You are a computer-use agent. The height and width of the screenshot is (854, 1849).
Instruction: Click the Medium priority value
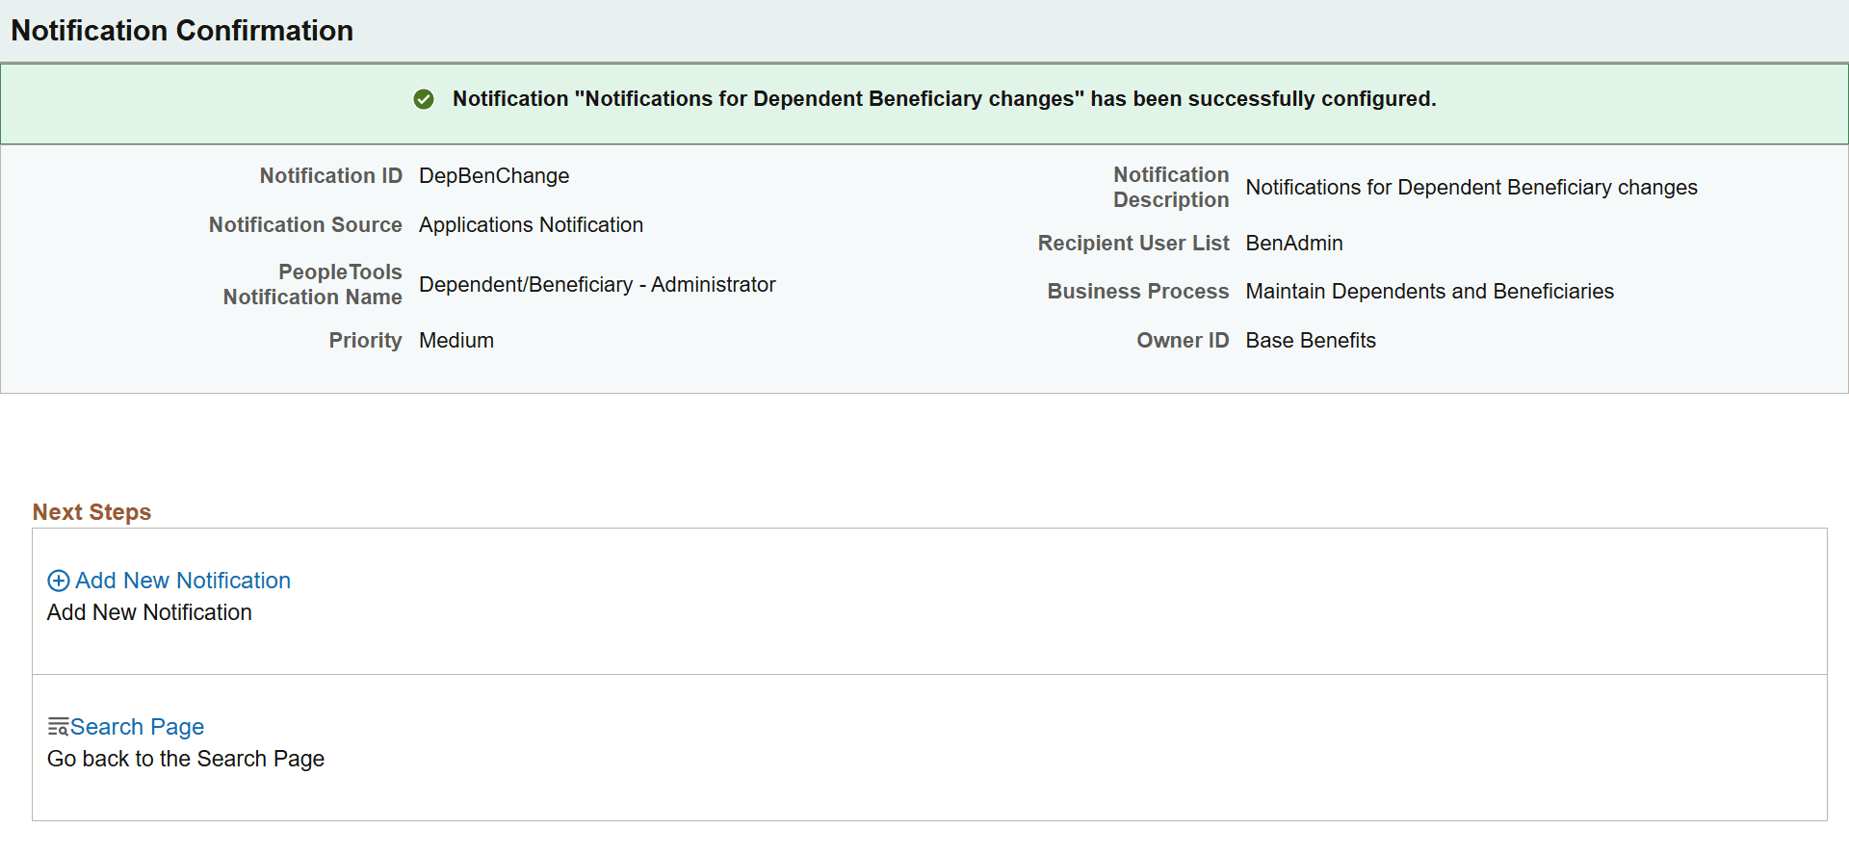[x=456, y=341]
